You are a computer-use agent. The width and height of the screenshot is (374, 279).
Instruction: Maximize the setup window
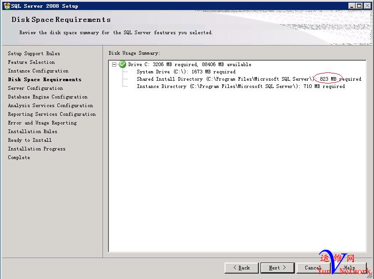click(x=359, y=6)
